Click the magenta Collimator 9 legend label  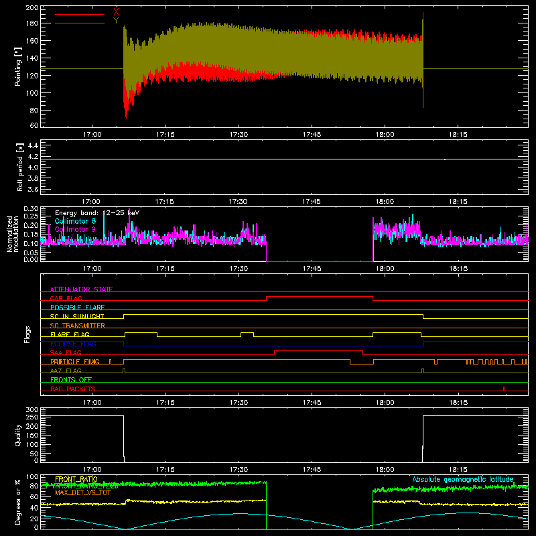[x=75, y=229]
